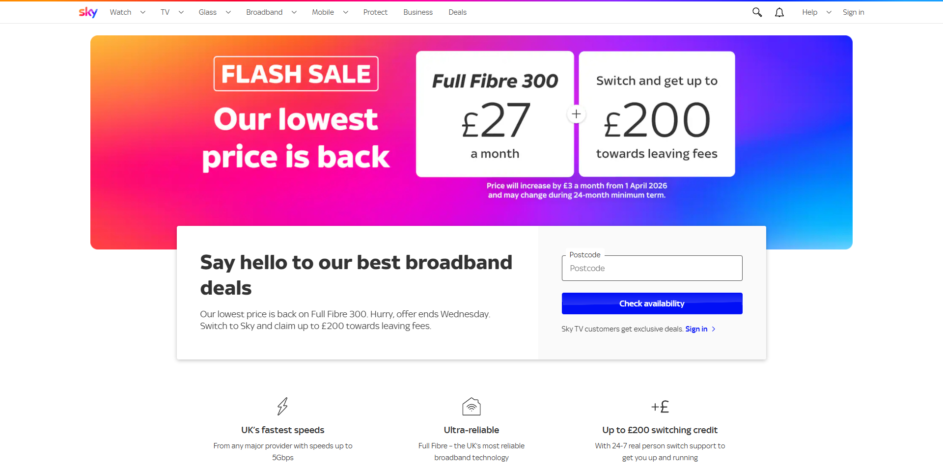Expand the Help dropdown chevron
The image size is (943, 468).
[x=829, y=12]
